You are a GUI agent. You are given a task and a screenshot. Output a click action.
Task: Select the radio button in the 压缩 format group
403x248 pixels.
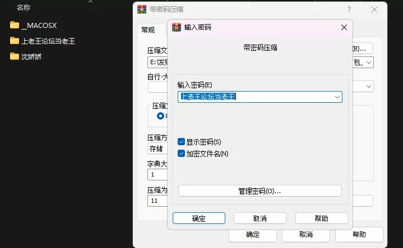pyautogui.click(x=161, y=116)
